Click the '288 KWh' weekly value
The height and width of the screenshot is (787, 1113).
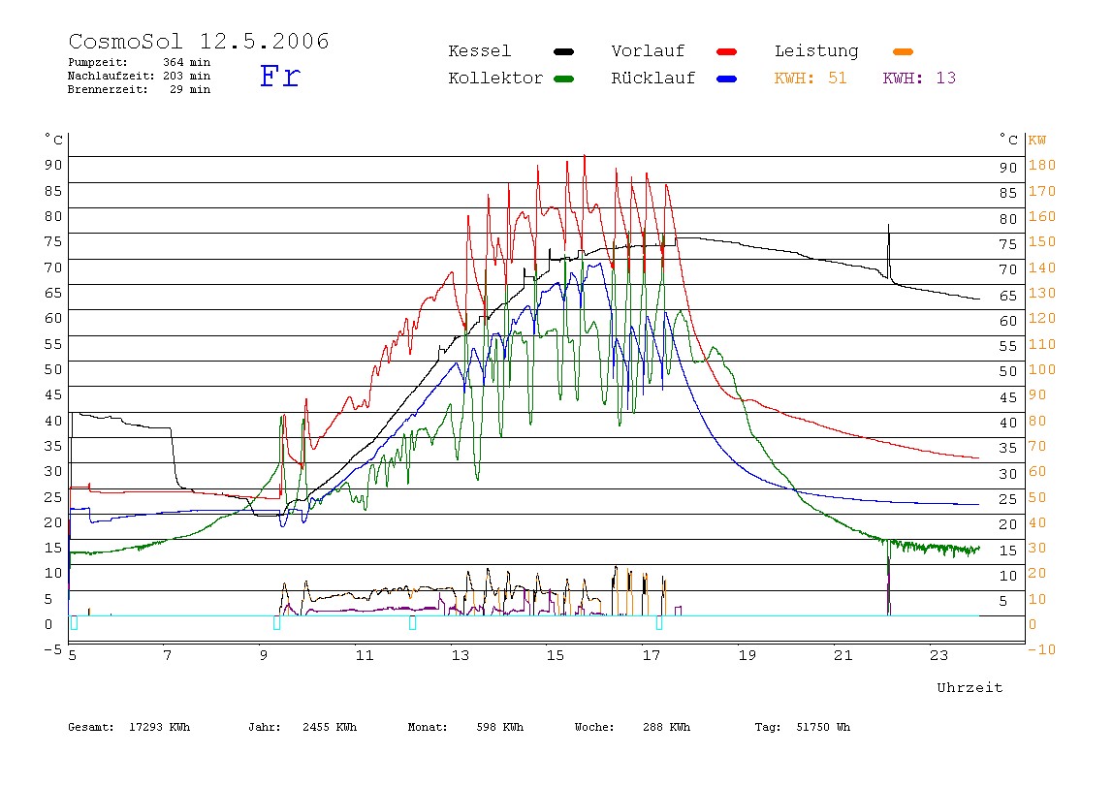(666, 727)
